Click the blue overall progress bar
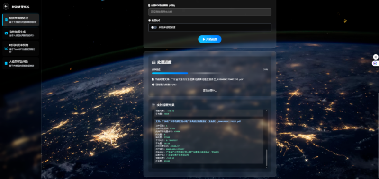 [170, 73]
